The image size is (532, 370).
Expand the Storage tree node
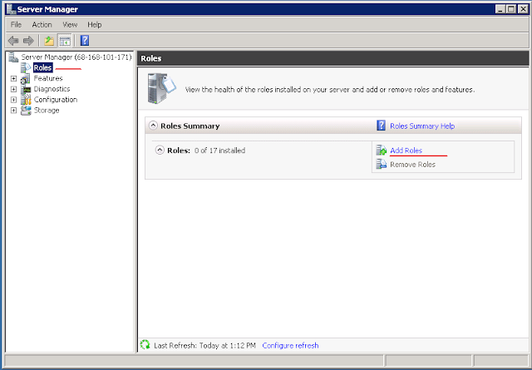coord(13,111)
